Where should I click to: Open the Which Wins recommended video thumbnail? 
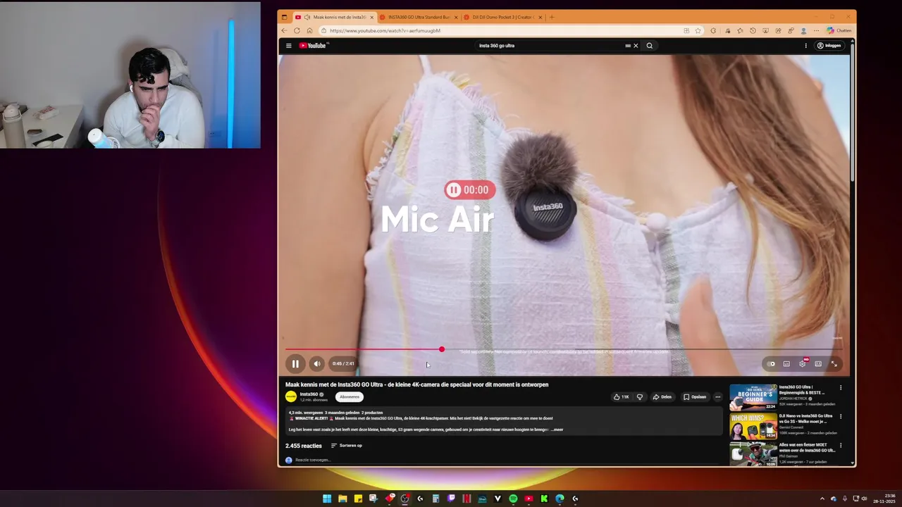point(753,426)
